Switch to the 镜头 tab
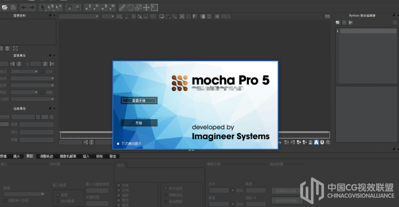 [x=16, y=156]
